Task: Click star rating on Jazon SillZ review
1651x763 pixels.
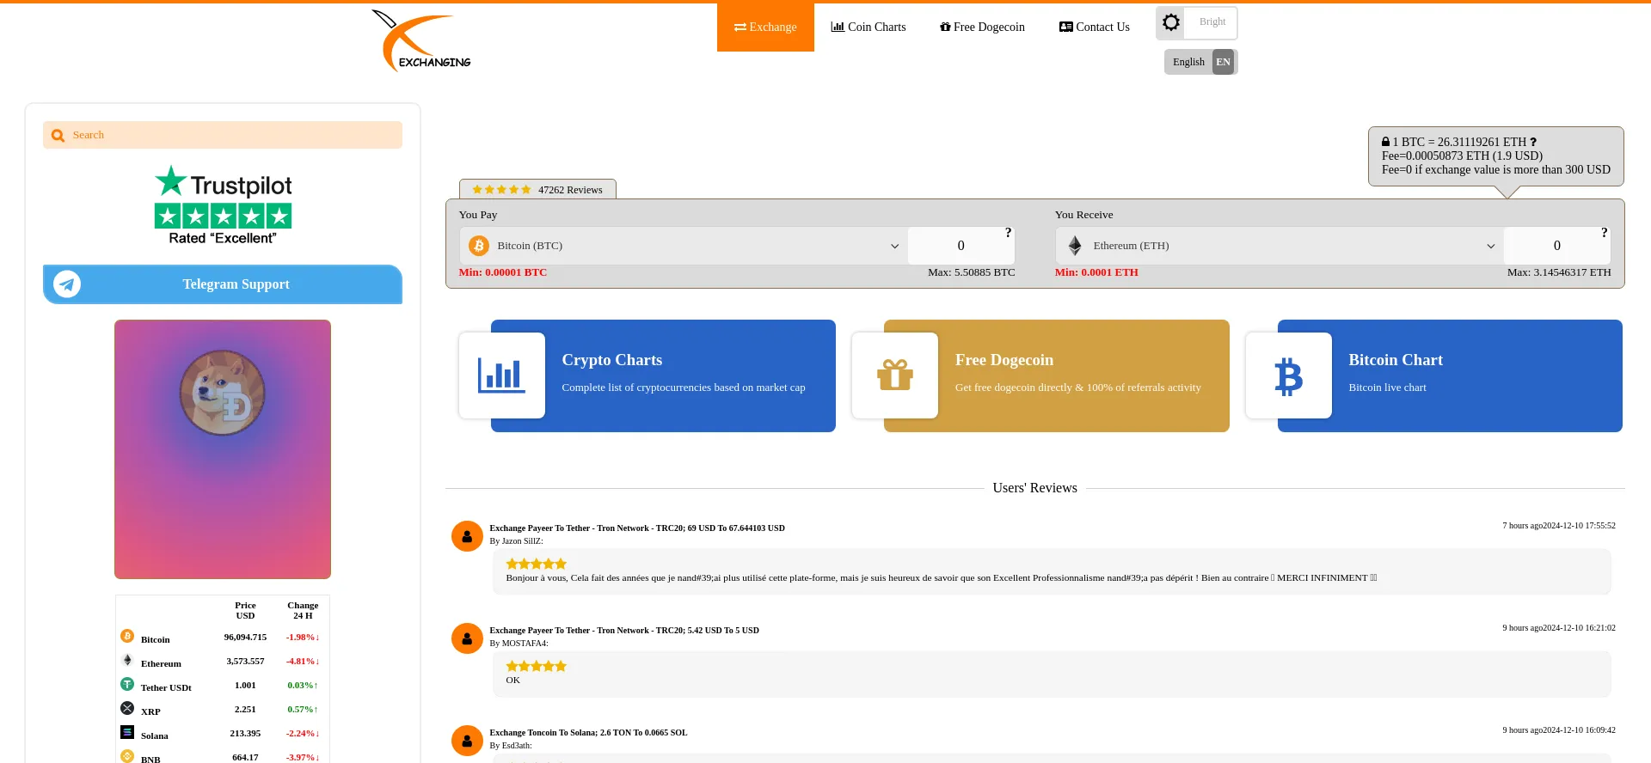Action: 536,564
